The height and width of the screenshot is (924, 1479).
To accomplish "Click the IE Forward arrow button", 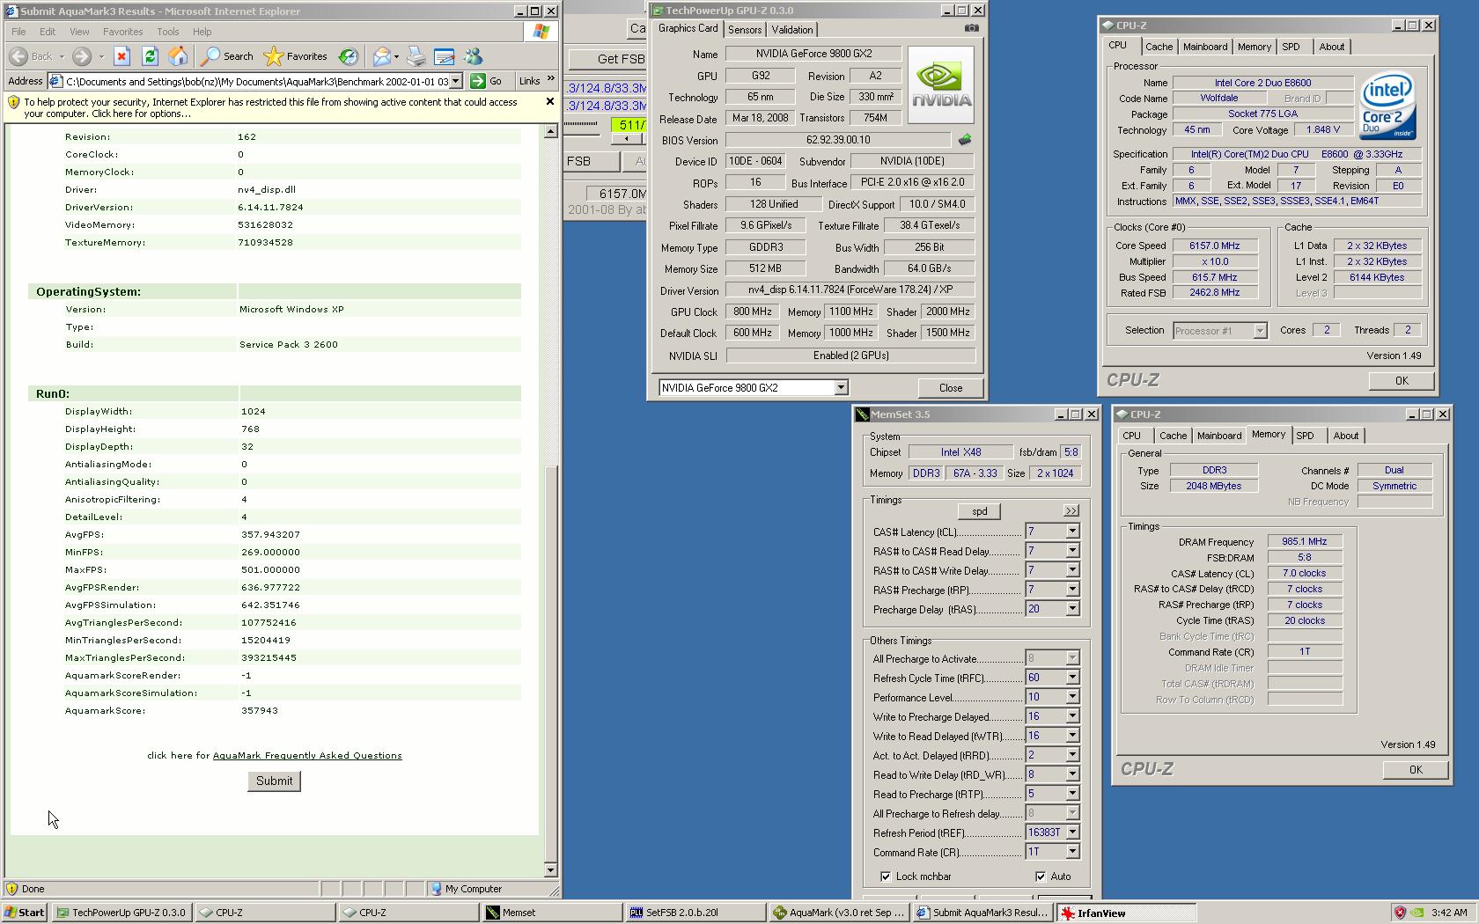I will [x=81, y=56].
